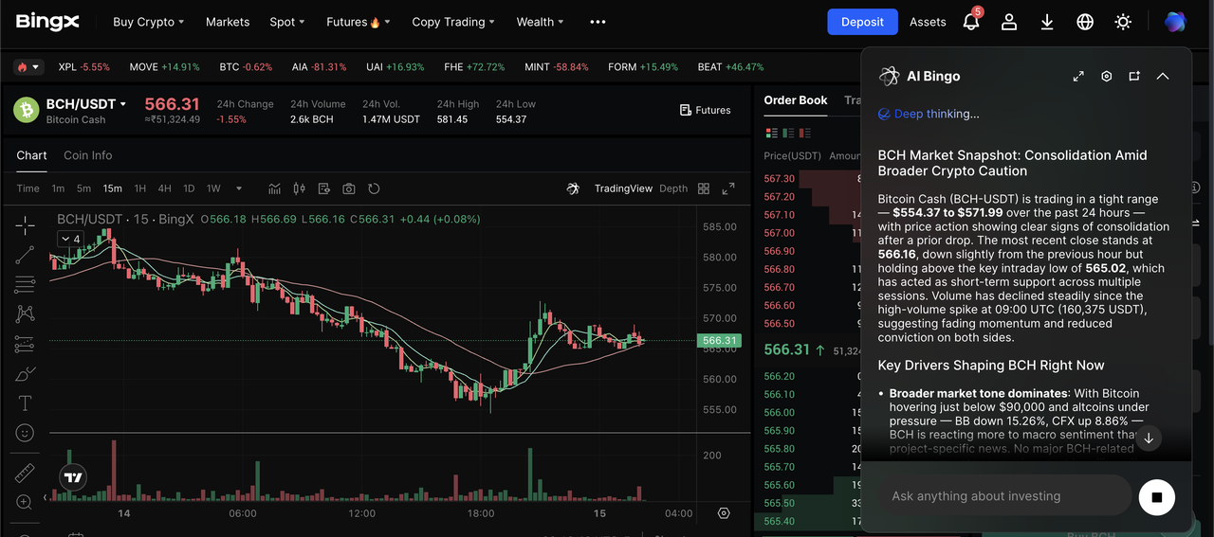Start a new AI Bingo chat
This screenshot has width=1214, height=537.
1134,76
